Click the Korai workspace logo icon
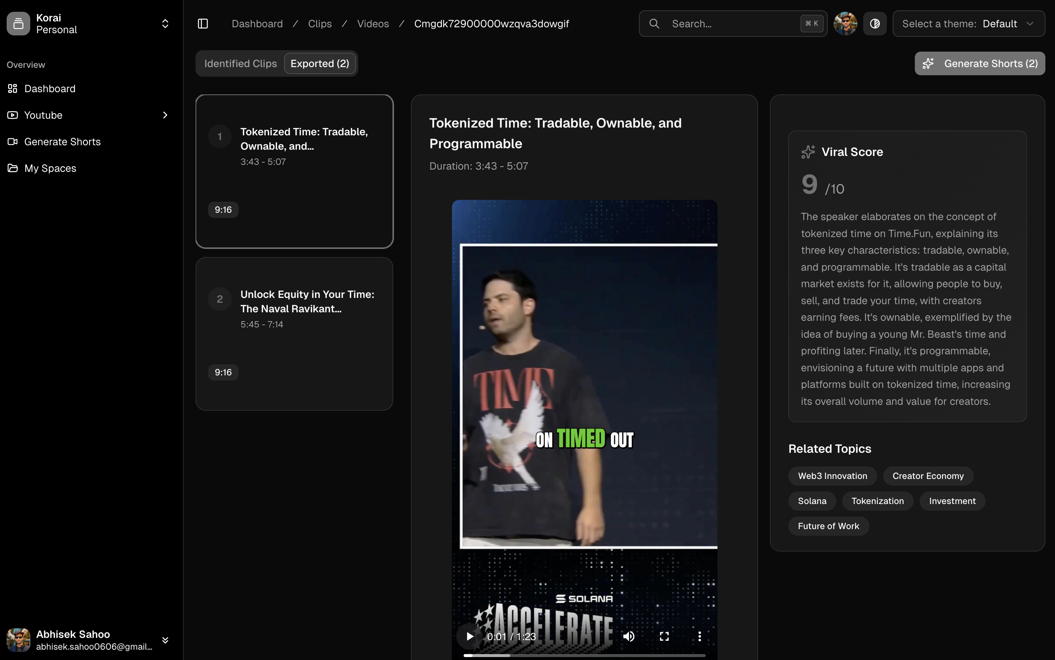This screenshot has height=660, width=1055. pyautogui.click(x=18, y=24)
